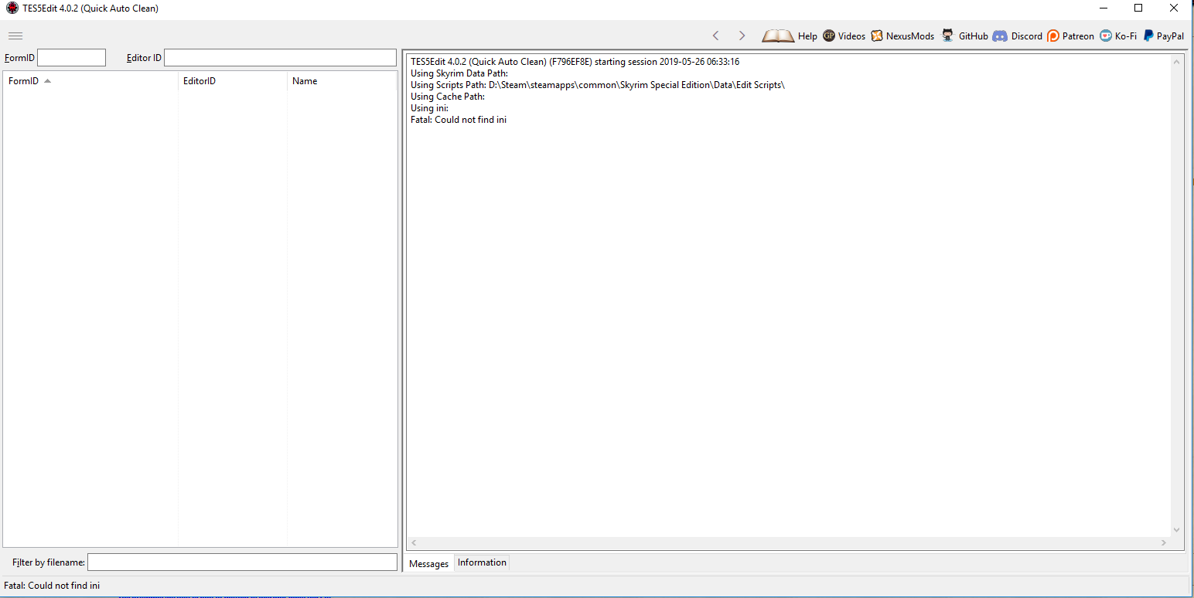Click the 'Using Cache Path:' log line
This screenshot has width=1194, height=598.
pos(448,97)
